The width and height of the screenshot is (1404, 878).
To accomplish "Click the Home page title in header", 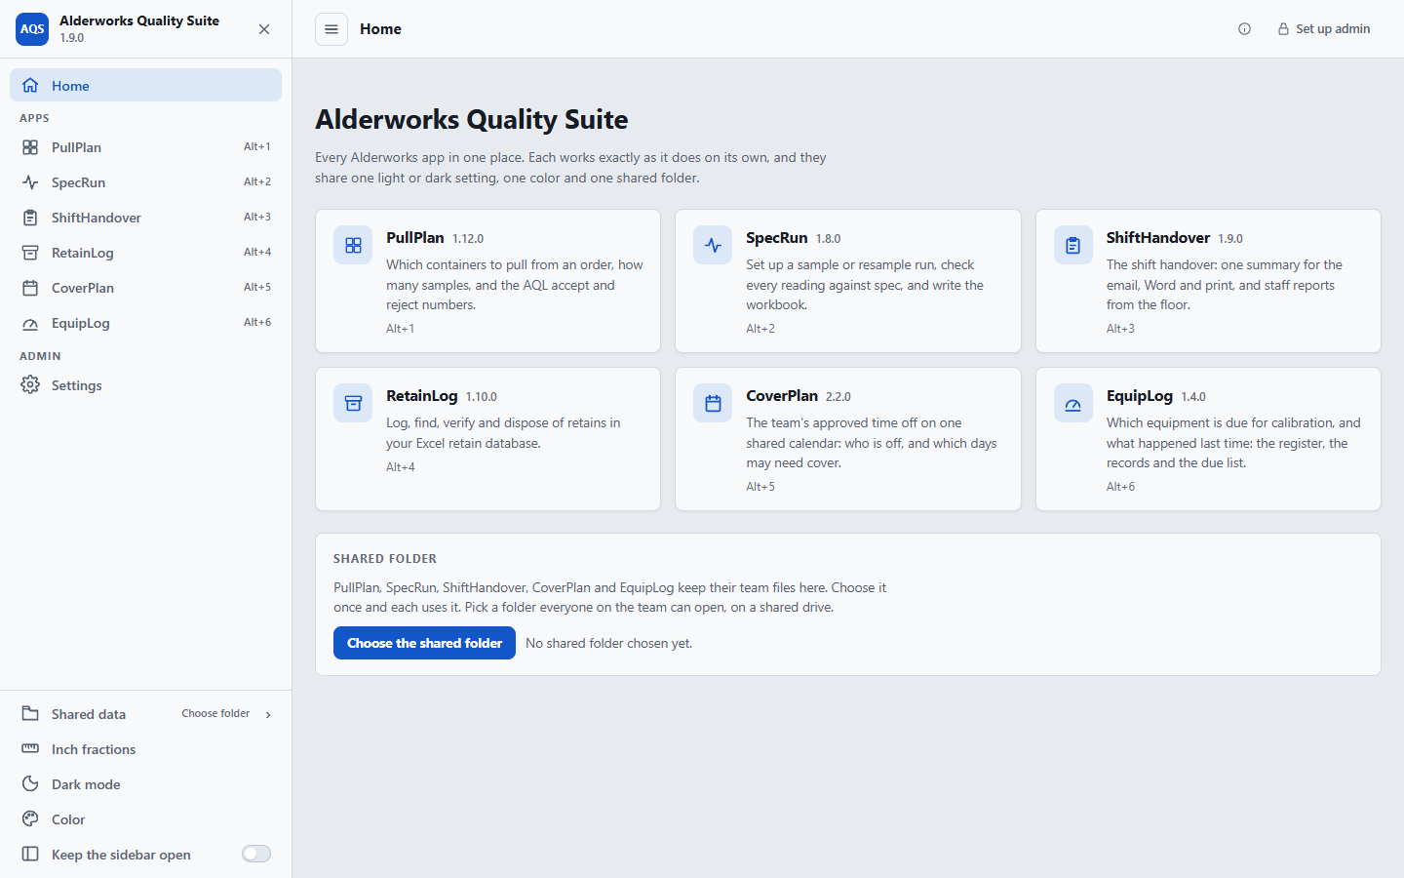I will click(x=380, y=29).
